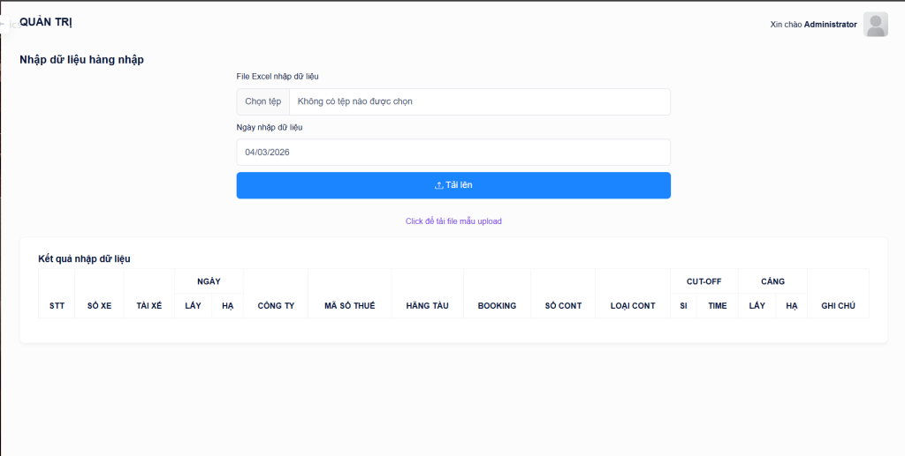Click the LOẠI CONT column header
Image resolution: width=905 pixels, height=456 pixels.
pos(633,305)
